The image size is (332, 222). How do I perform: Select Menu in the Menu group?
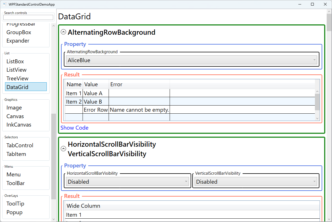[13, 175]
